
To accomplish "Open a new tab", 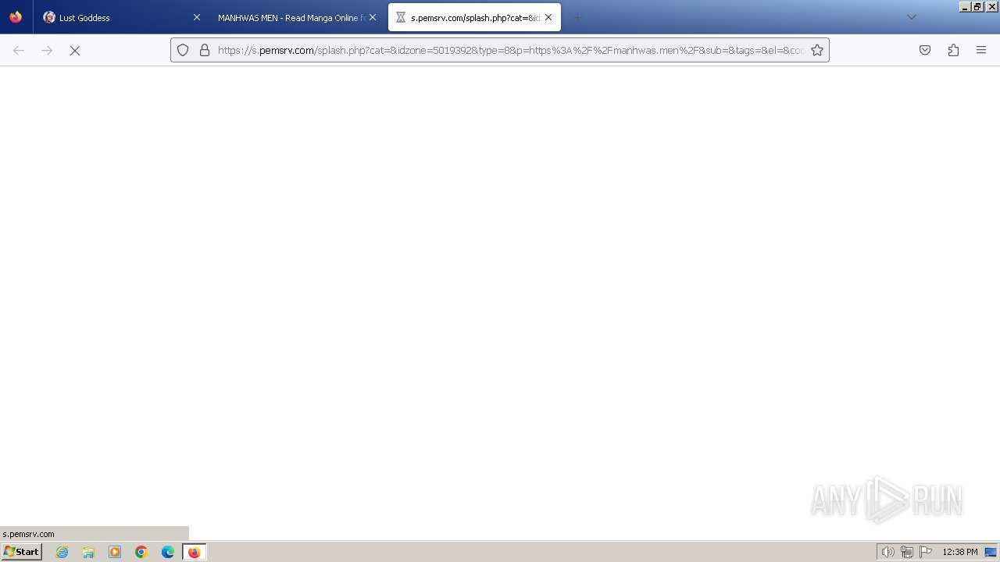I will [578, 17].
